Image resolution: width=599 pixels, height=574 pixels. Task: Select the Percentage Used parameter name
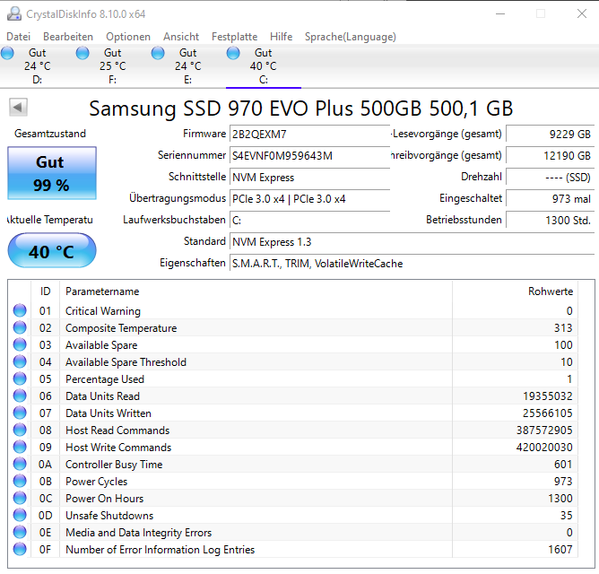tap(105, 379)
